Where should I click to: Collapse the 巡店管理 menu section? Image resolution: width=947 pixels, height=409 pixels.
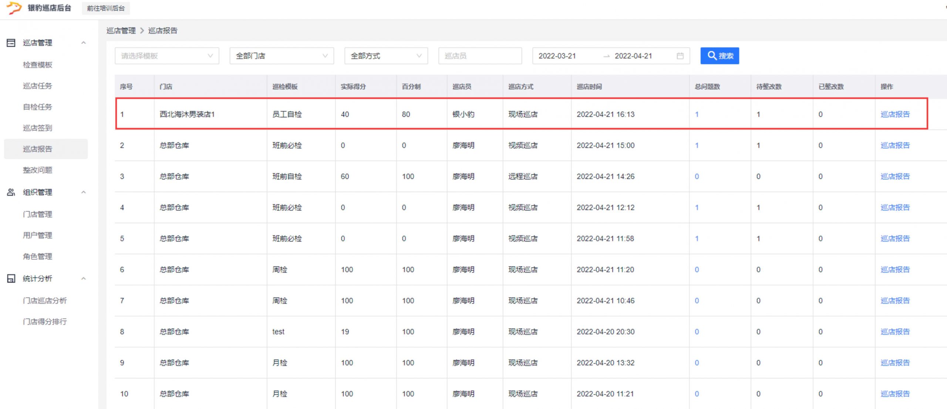(84, 43)
